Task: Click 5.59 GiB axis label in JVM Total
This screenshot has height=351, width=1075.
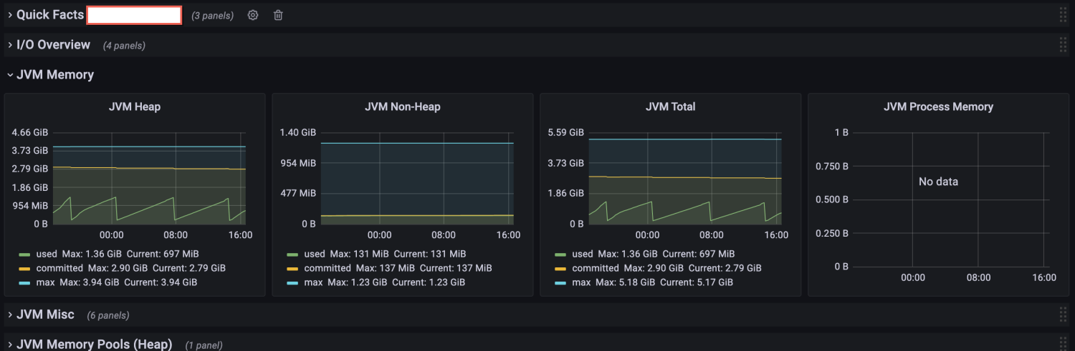Action: tap(566, 132)
